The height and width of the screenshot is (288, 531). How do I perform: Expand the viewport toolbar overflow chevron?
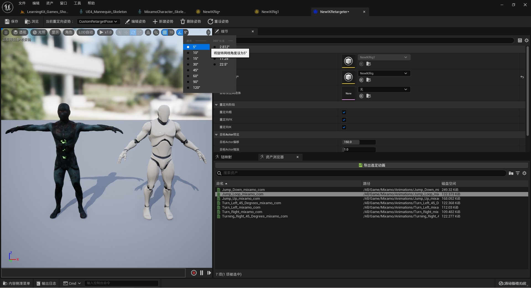pos(208,32)
